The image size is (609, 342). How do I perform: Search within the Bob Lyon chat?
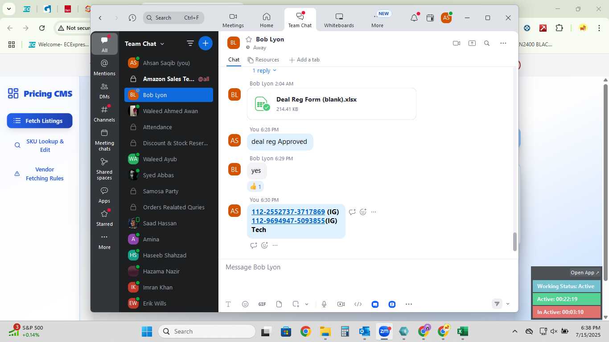coord(487,43)
